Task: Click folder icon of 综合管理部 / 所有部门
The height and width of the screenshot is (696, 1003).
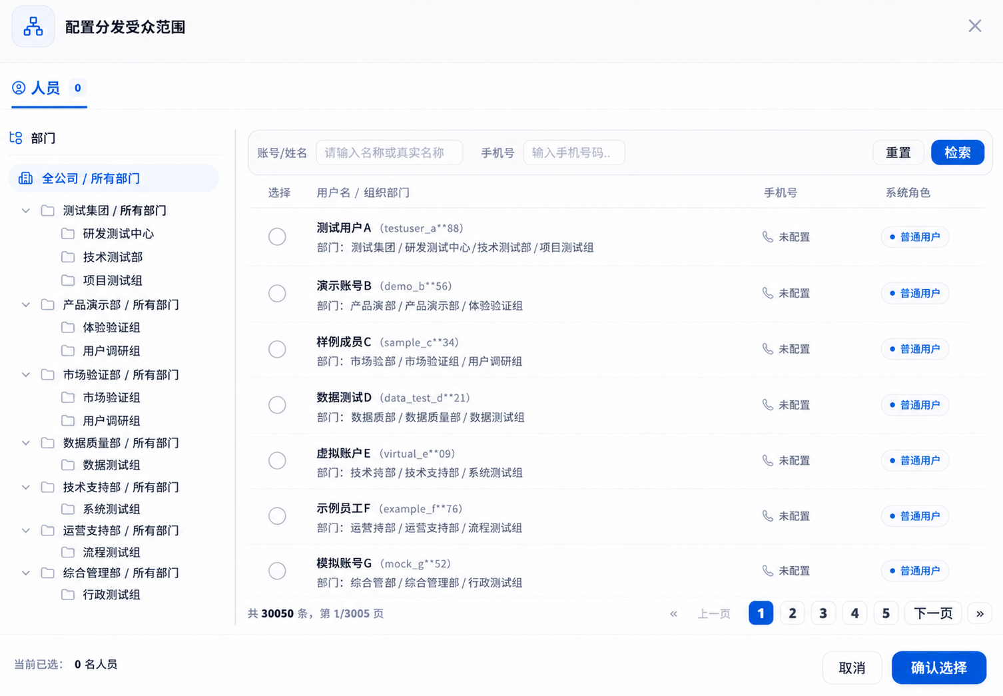Action: (48, 573)
